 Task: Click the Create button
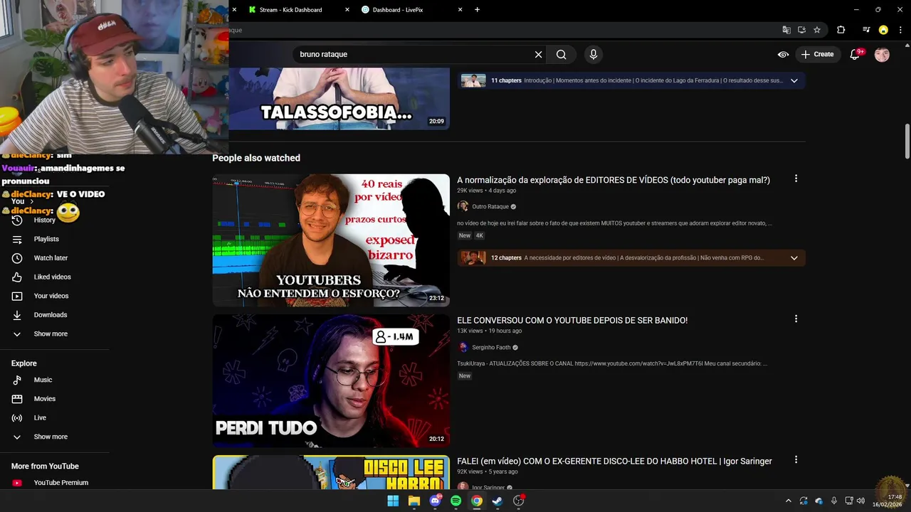[817, 54]
